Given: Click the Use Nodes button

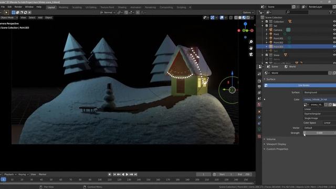Looking at the screenshot, I should [x=300, y=85].
